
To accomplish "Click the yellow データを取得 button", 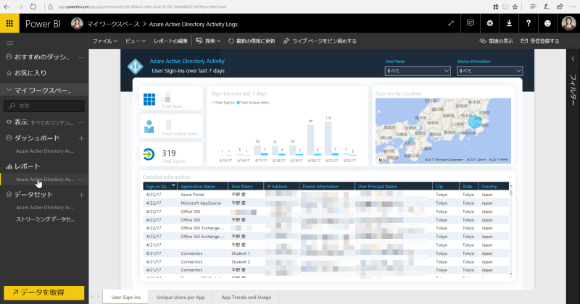I will tap(44, 292).
